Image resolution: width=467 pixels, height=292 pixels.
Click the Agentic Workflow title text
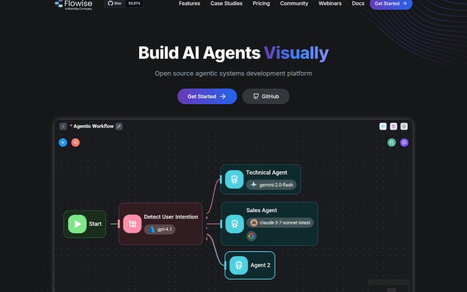pos(93,127)
